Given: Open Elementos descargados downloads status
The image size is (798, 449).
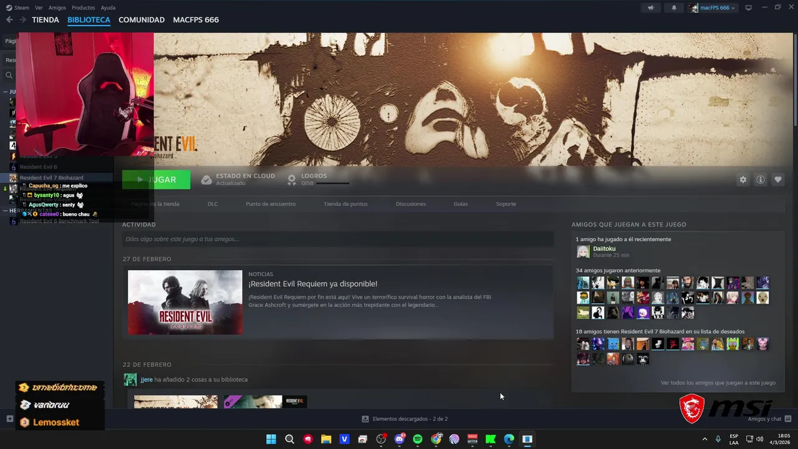Looking at the screenshot, I should [x=405, y=419].
